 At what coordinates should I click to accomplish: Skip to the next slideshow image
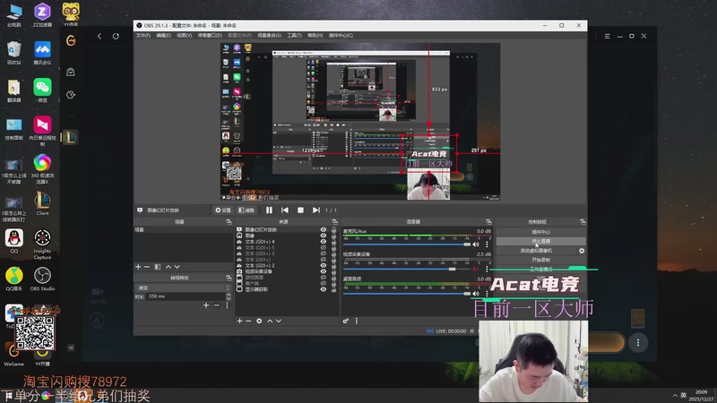(x=316, y=210)
